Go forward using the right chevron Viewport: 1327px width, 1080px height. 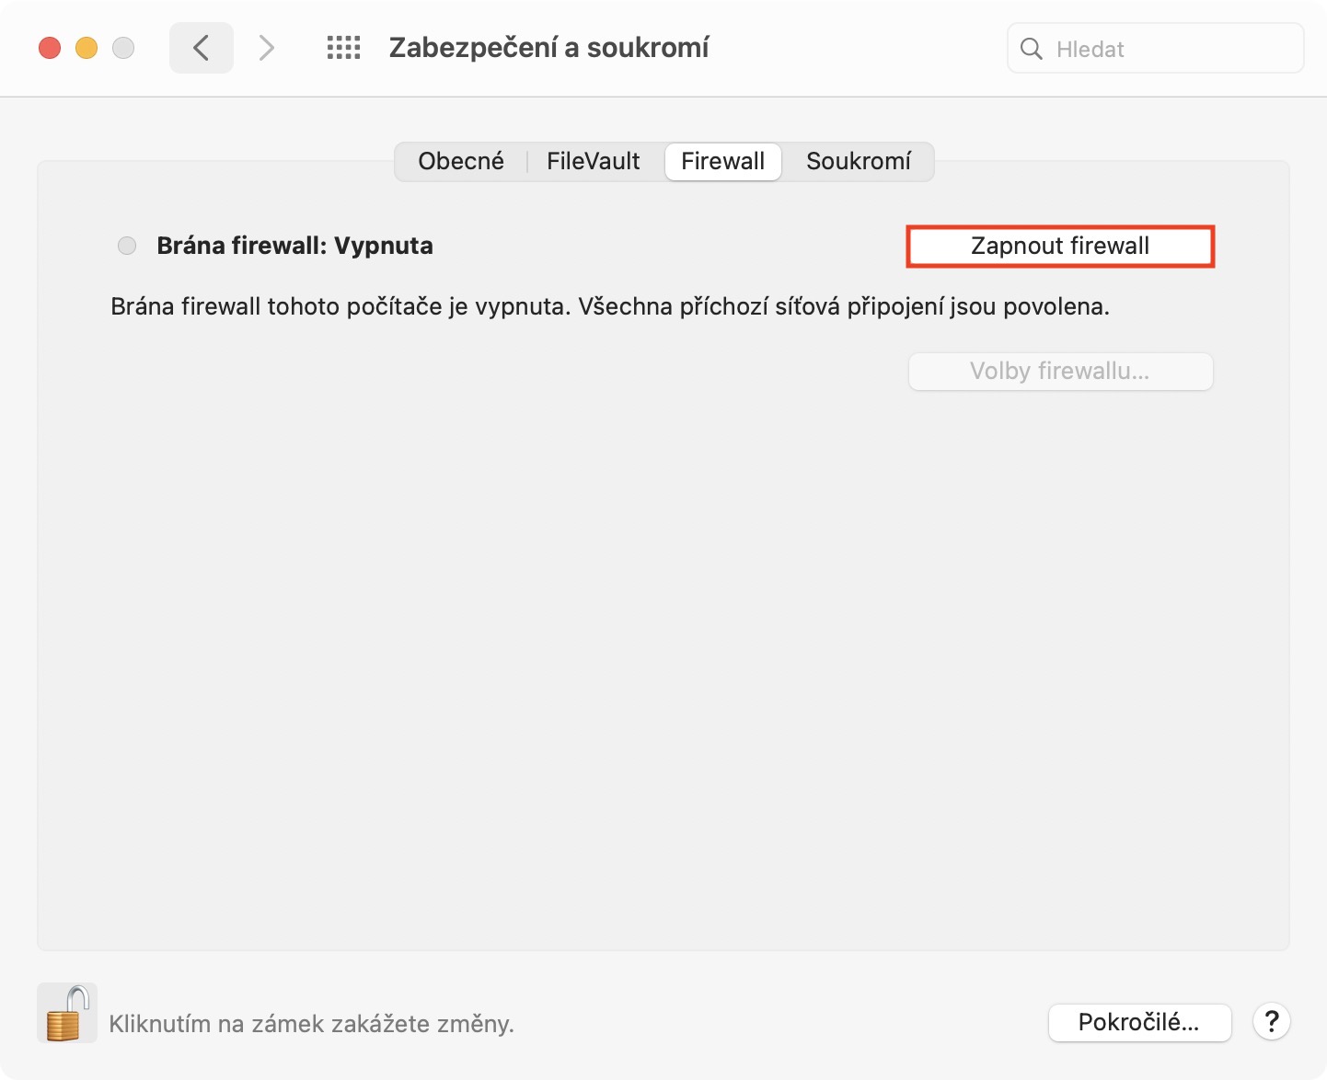267,48
